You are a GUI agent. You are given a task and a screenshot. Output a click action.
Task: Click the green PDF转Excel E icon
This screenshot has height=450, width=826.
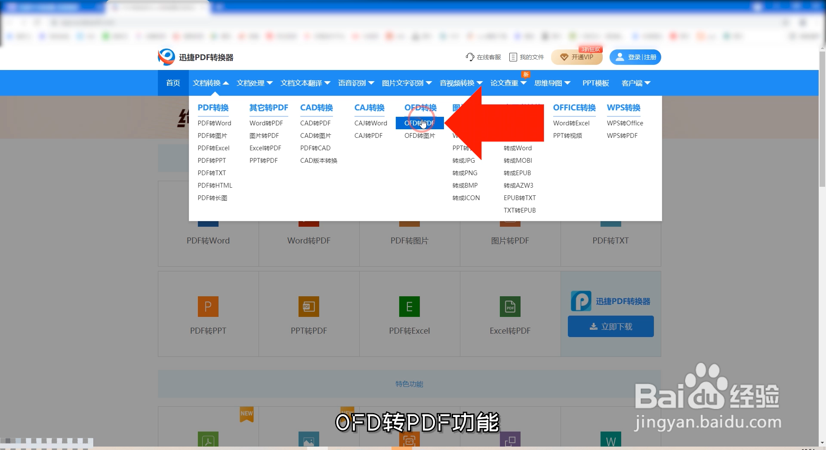tap(409, 306)
